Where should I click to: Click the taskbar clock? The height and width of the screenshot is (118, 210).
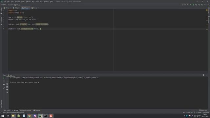click(x=205, y=116)
